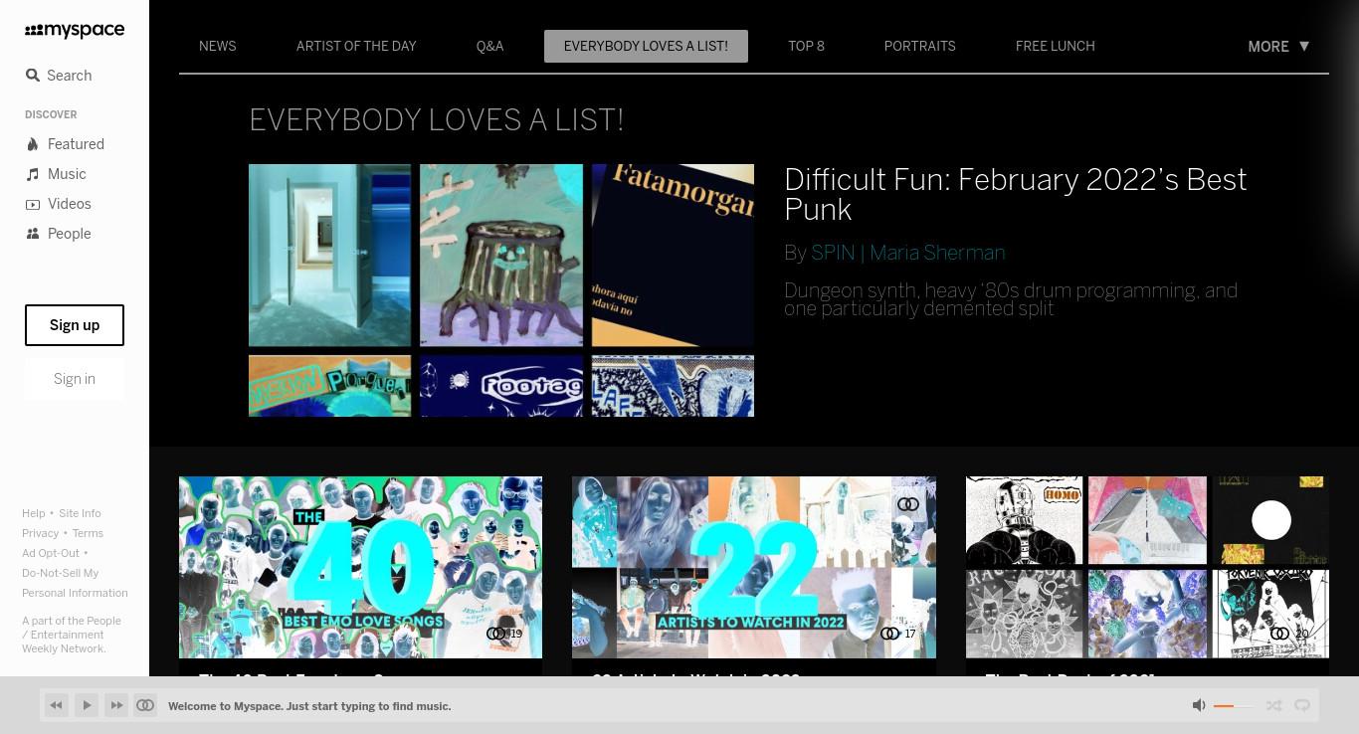Open the PORTRAITS tab
Image resolution: width=1359 pixels, height=734 pixels.
click(919, 46)
